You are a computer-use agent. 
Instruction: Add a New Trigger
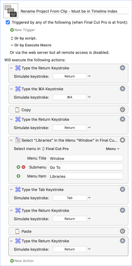click(22, 30)
